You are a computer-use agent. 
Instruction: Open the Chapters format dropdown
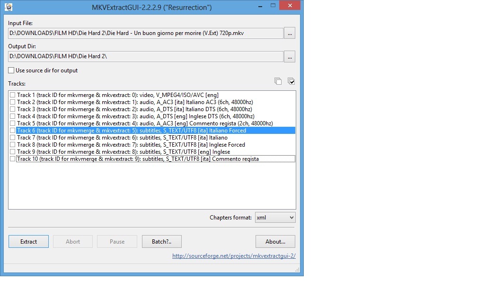click(x=275, y=218)
